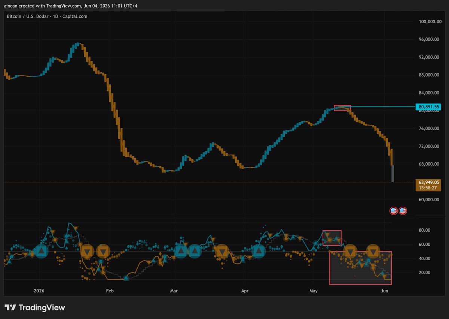Click the 2026 date axis label
Screen dimensions: 449x319
tap(39, 291)
